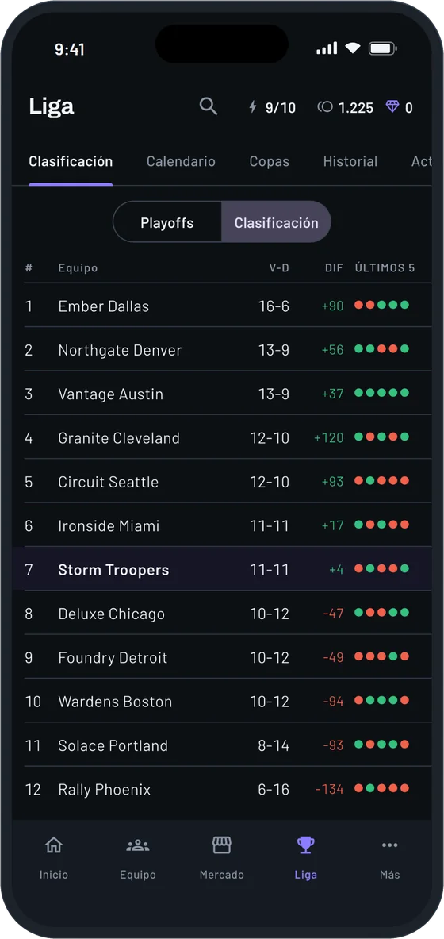Tap the V-D column header
This screenshot has width=444, height=939.
coord(279,267)
